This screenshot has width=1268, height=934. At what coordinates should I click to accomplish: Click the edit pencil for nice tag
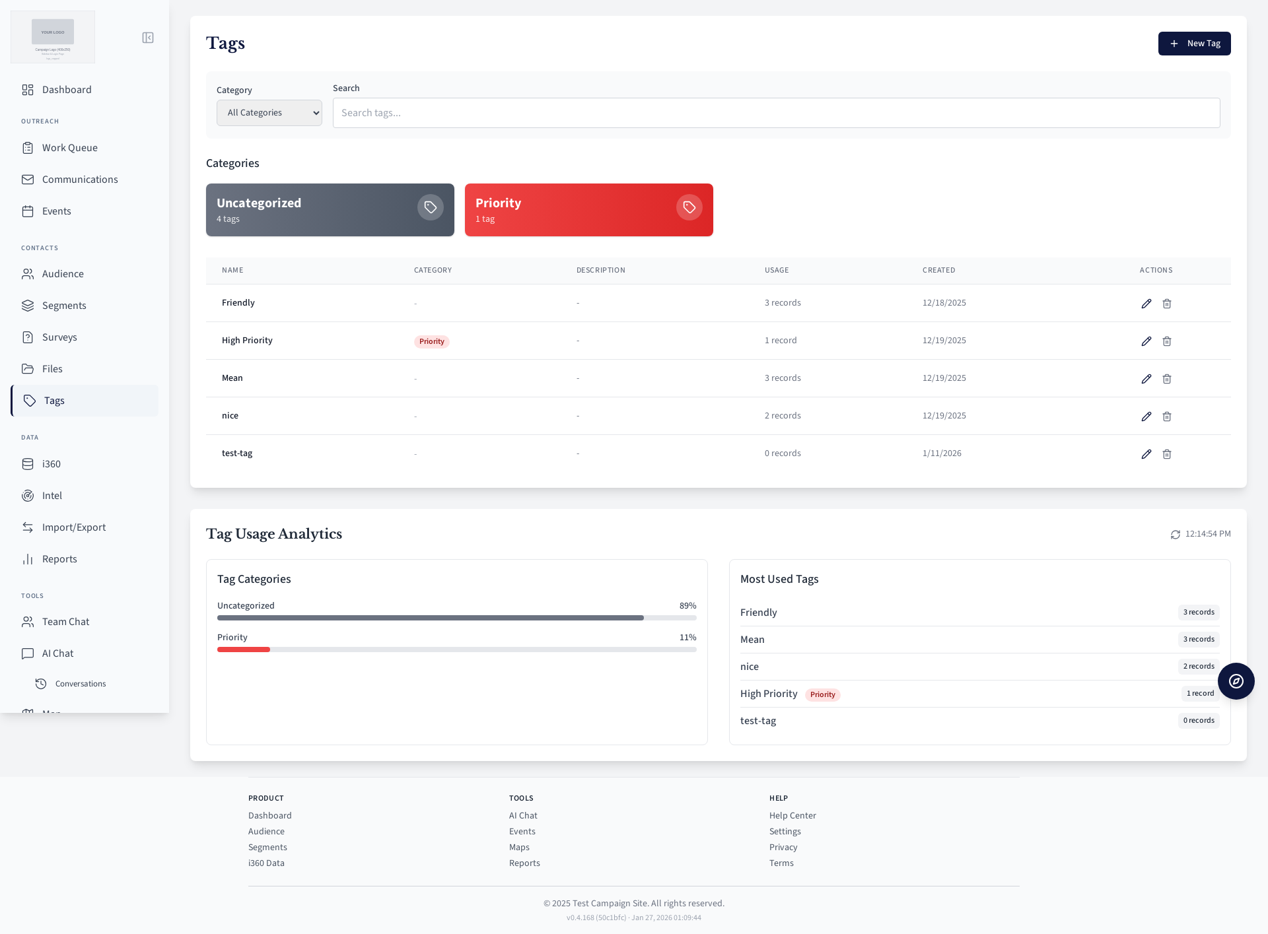click(1146, 417)
